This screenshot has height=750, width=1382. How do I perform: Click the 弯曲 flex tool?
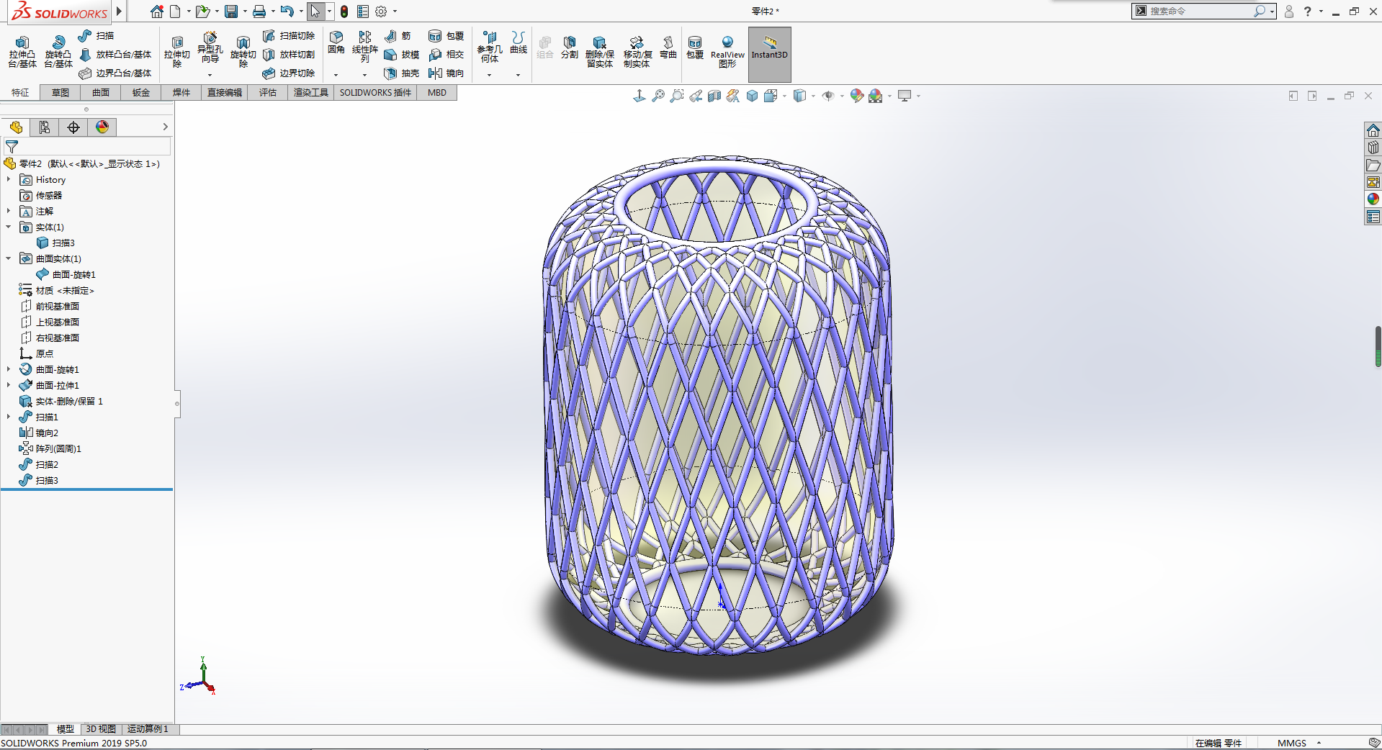(668, 48)
